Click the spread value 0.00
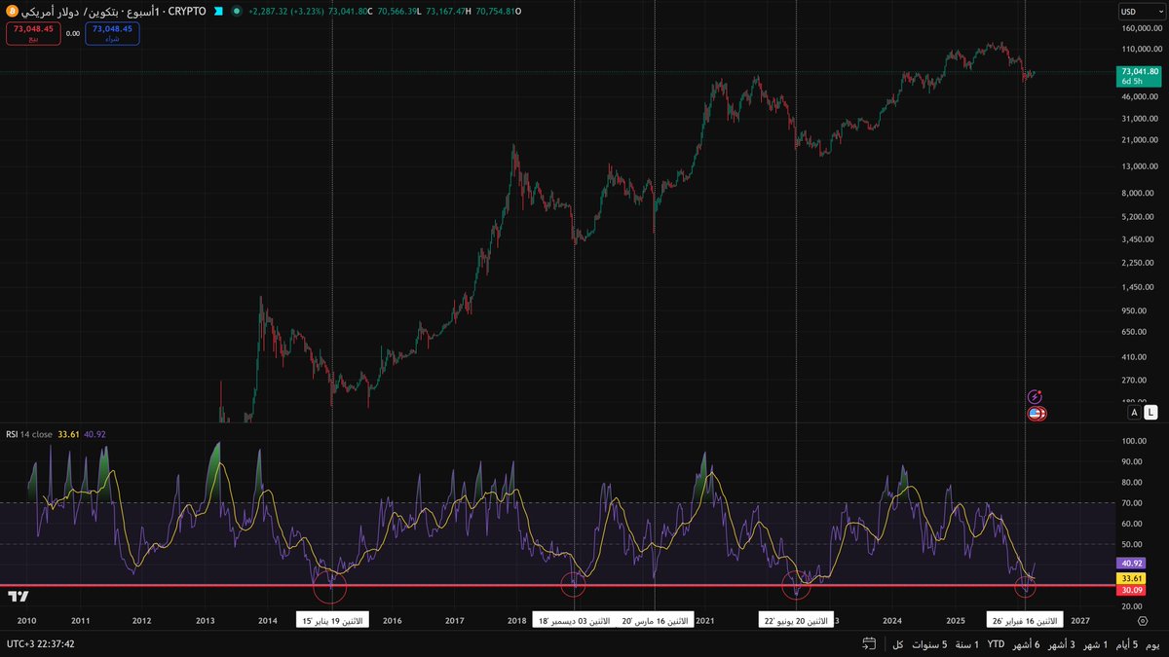The height and width of the screenshot is (657, 1169). click(73, 33)
